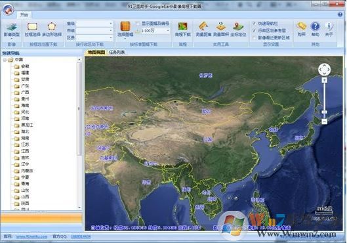
Task: Toggle the 快速导航栏 checkbox
Action: click(x=255, y=23)
